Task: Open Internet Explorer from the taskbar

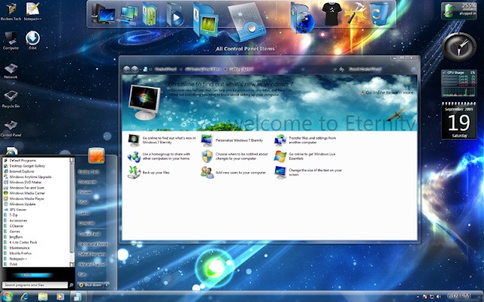Action: click(x=25, y=297)
